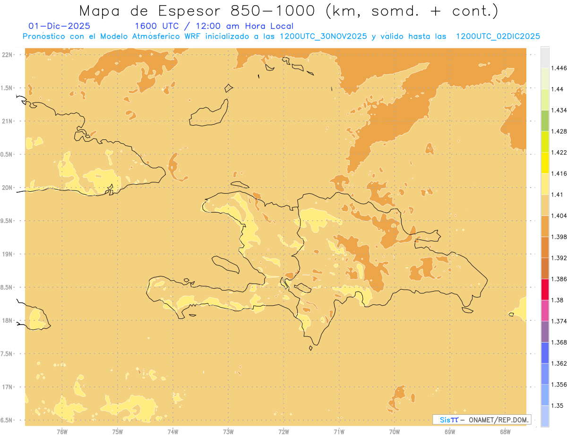Click the colorbar value '1.416'

tap(559, 173)
